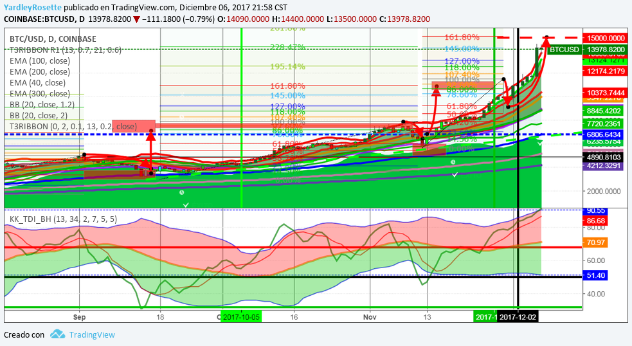
Task: Click the 2000.0000 axis value
Action: pyautogui.click(x=603, y=191)
